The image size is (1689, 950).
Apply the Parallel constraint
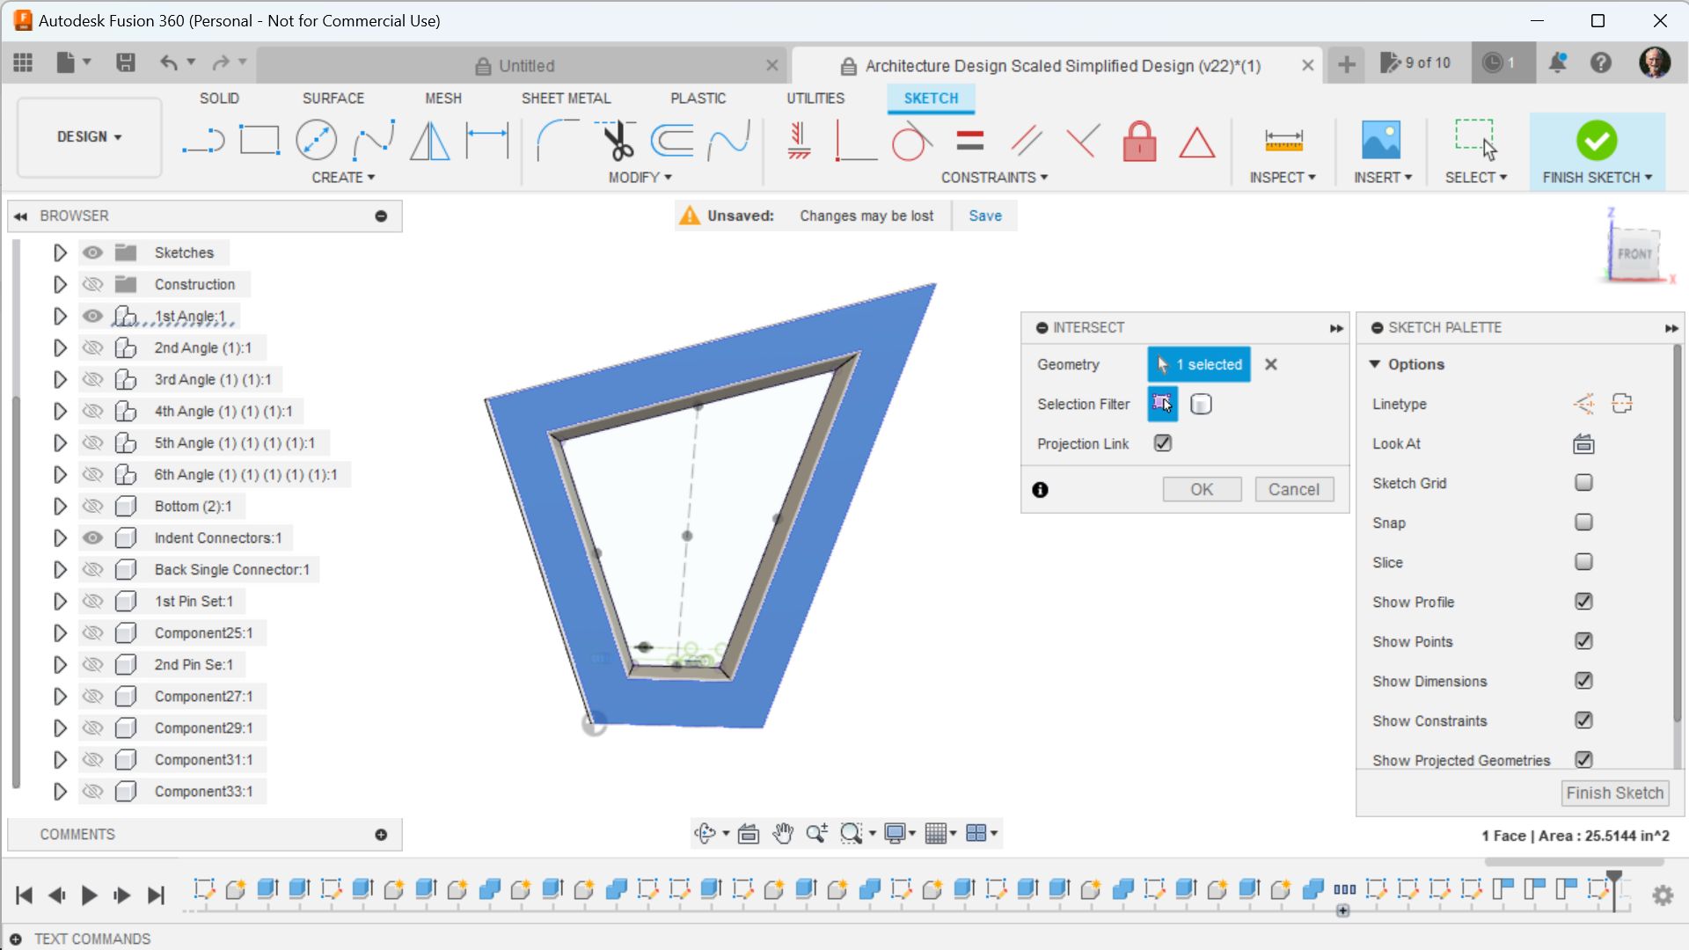click(x=1026, y=141)
